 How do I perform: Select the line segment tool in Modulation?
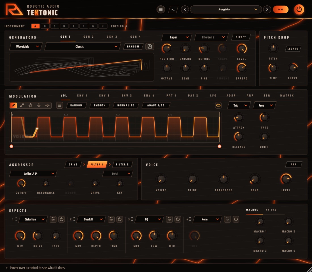(22, 105)
